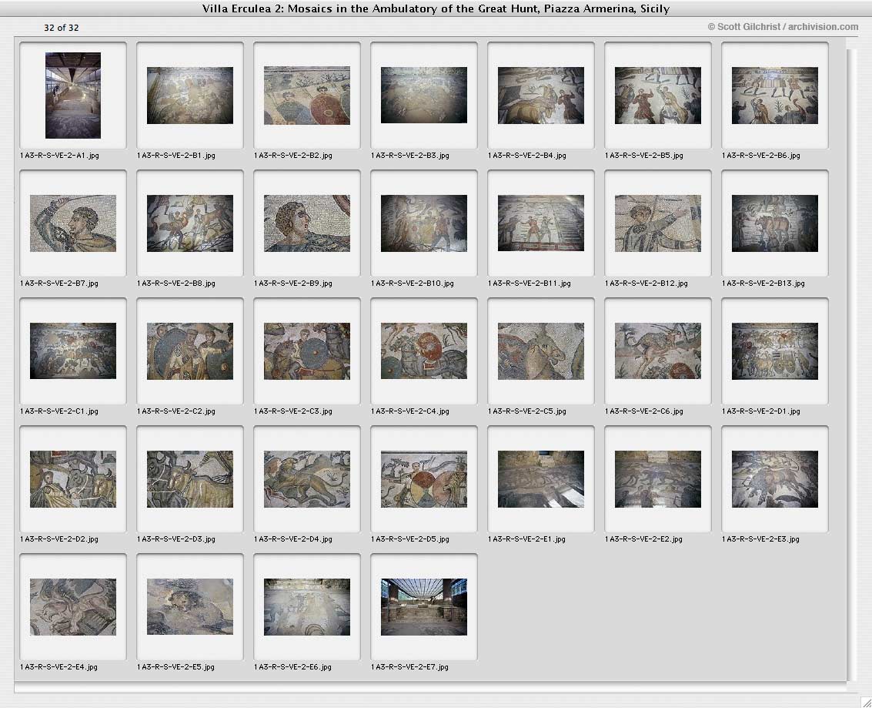This screenshot has width=872, height=708.
Task: Click the caption text "1A3-R-S-VE-2-B11.jpg"
Action: (x=530, y=284)
